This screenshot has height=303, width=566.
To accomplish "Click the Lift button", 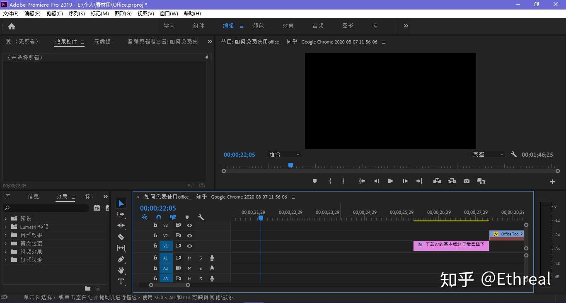I will click(437, 181).
